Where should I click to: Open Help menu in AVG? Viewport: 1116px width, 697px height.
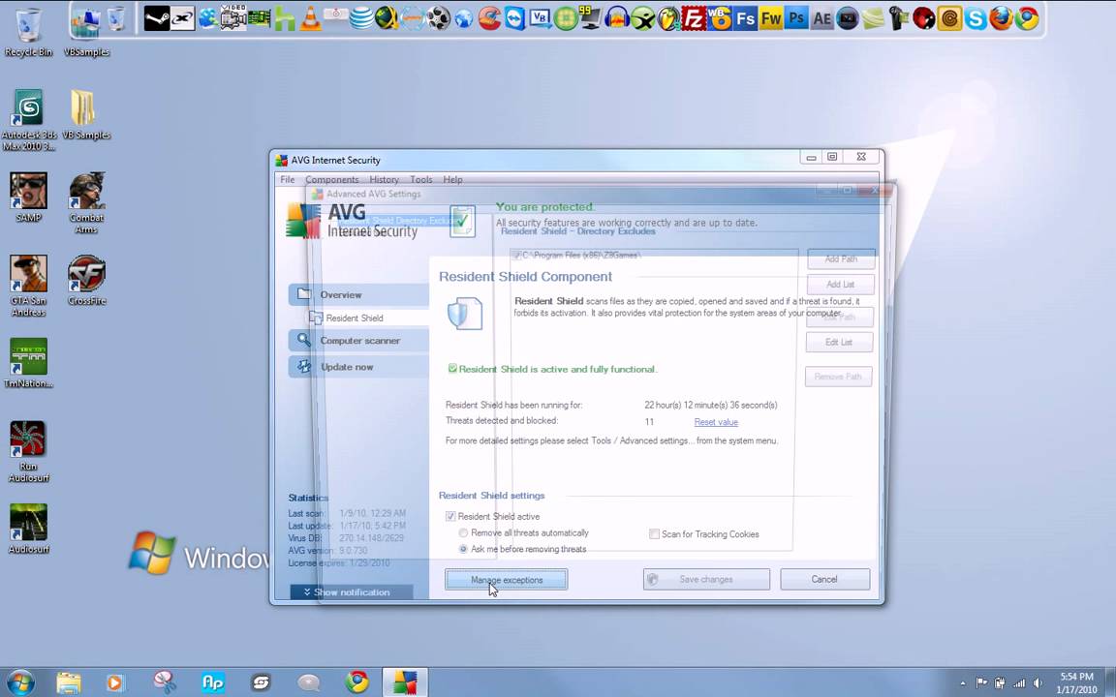click(452, 179)
